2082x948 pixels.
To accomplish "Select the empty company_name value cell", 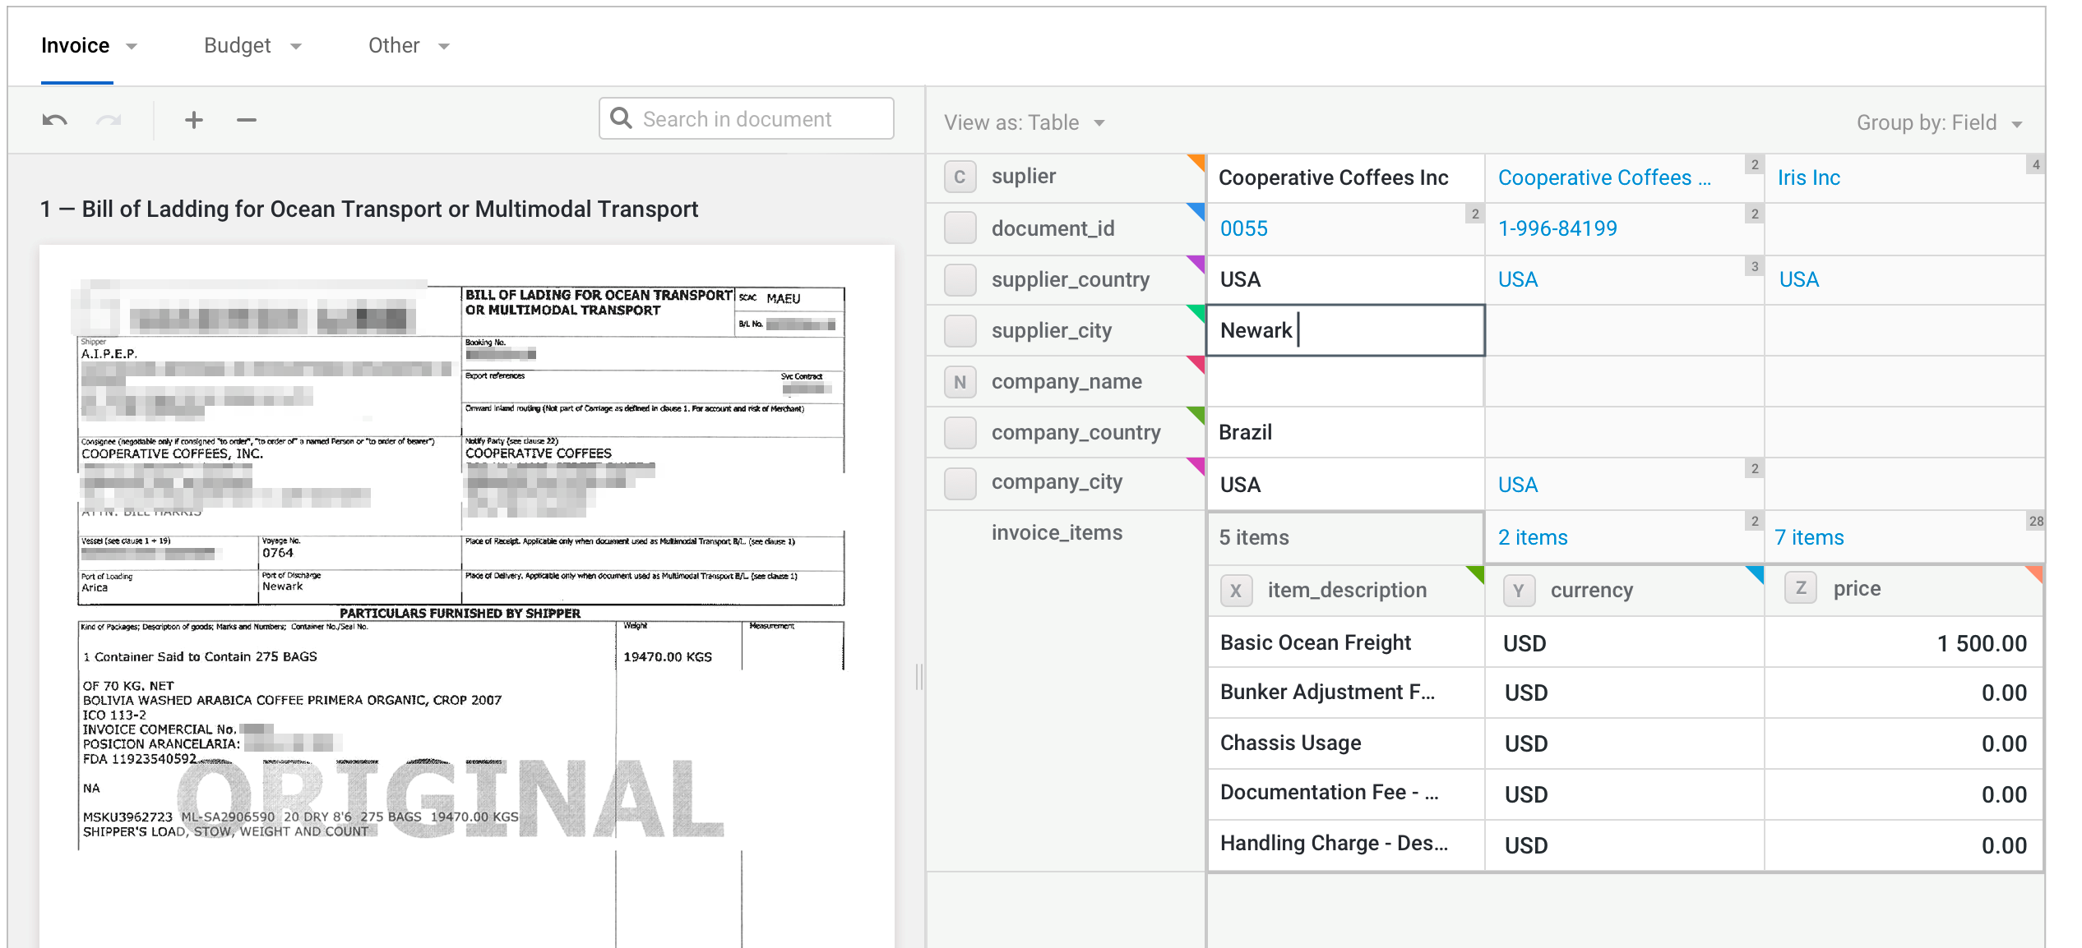I will 1345,381.
